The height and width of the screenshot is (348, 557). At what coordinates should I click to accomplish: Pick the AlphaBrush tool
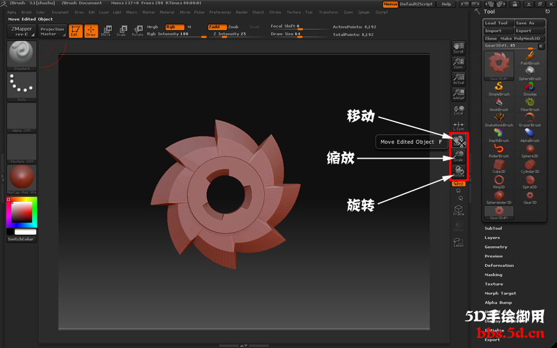pos(530,136)
